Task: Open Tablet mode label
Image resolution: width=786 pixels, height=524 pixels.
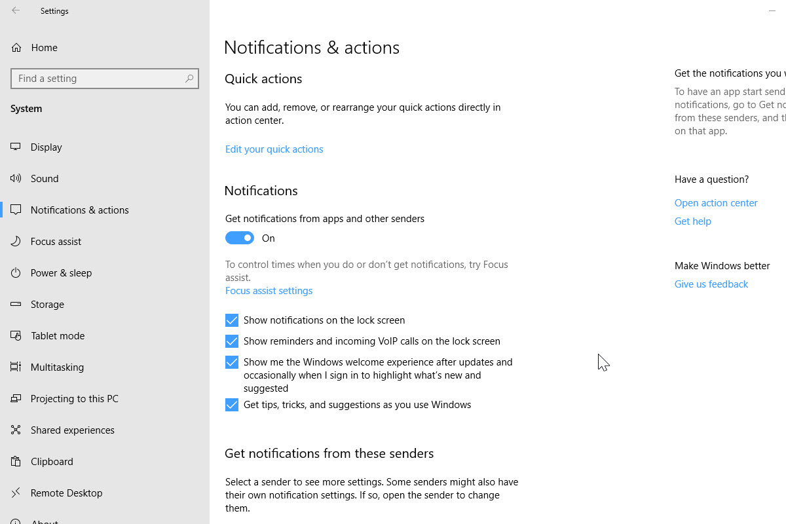Action: click(x=58, y=335)
